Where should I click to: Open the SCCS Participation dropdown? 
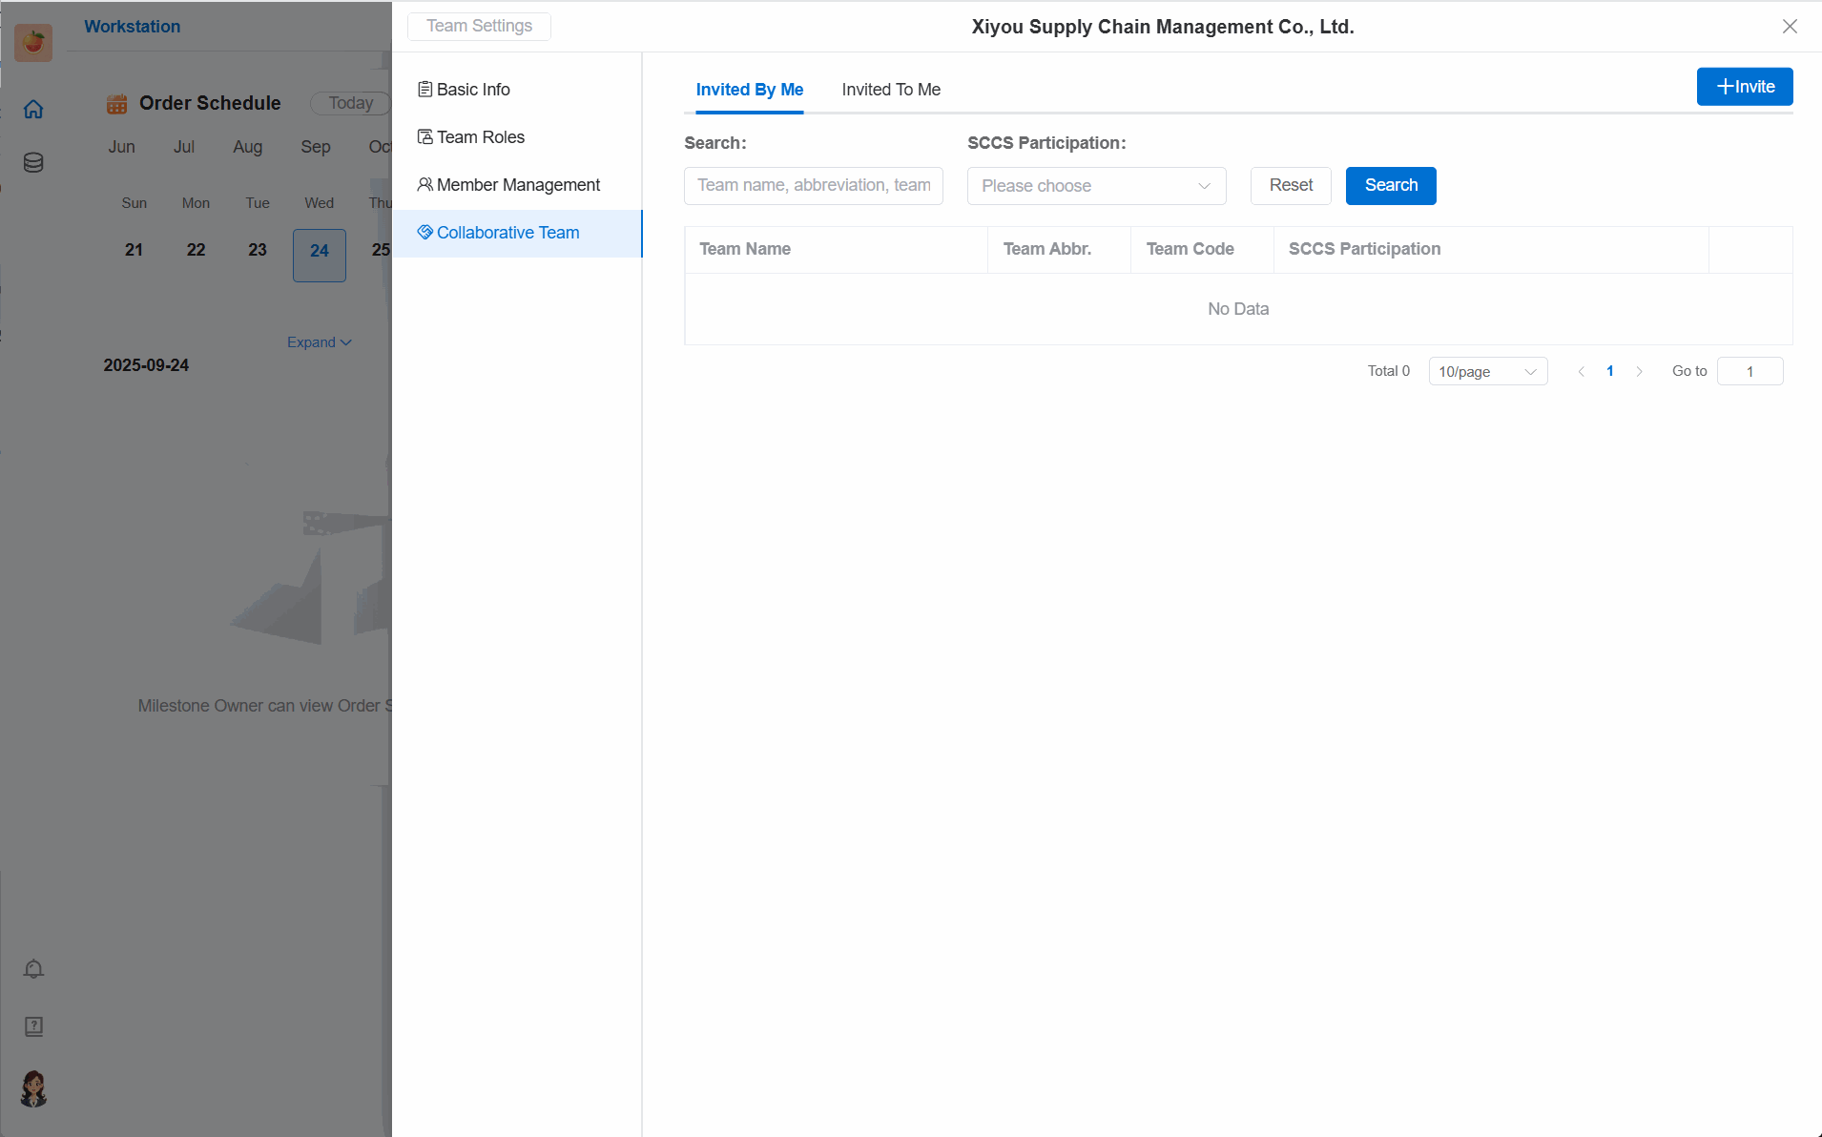coord(1096,186)
